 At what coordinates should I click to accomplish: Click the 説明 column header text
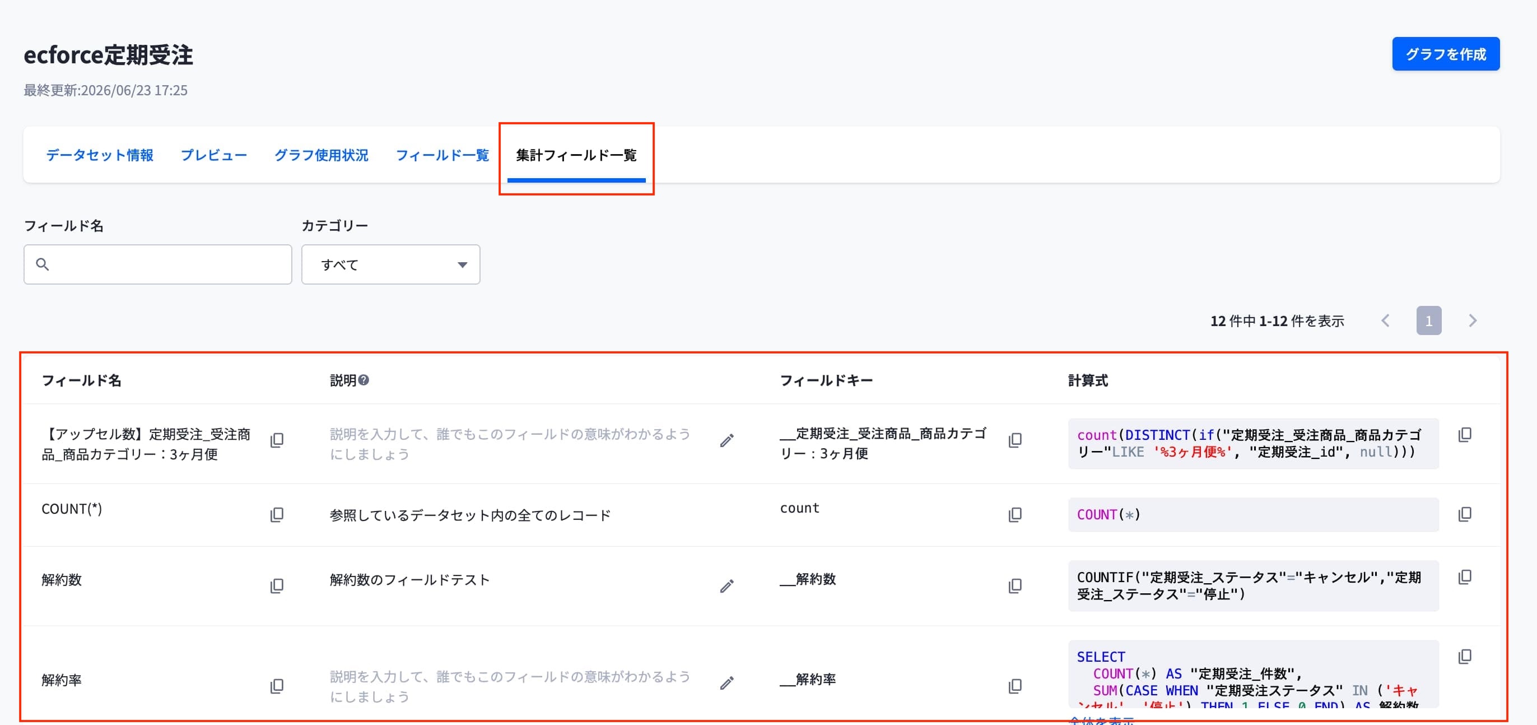click(x=343, y=380)
